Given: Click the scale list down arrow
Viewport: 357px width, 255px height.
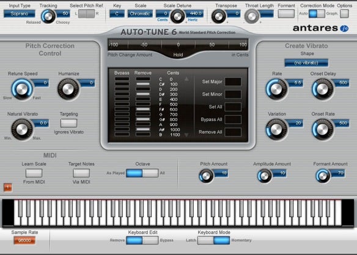Looking at the screenshot, I should click(x=186, y=135).
